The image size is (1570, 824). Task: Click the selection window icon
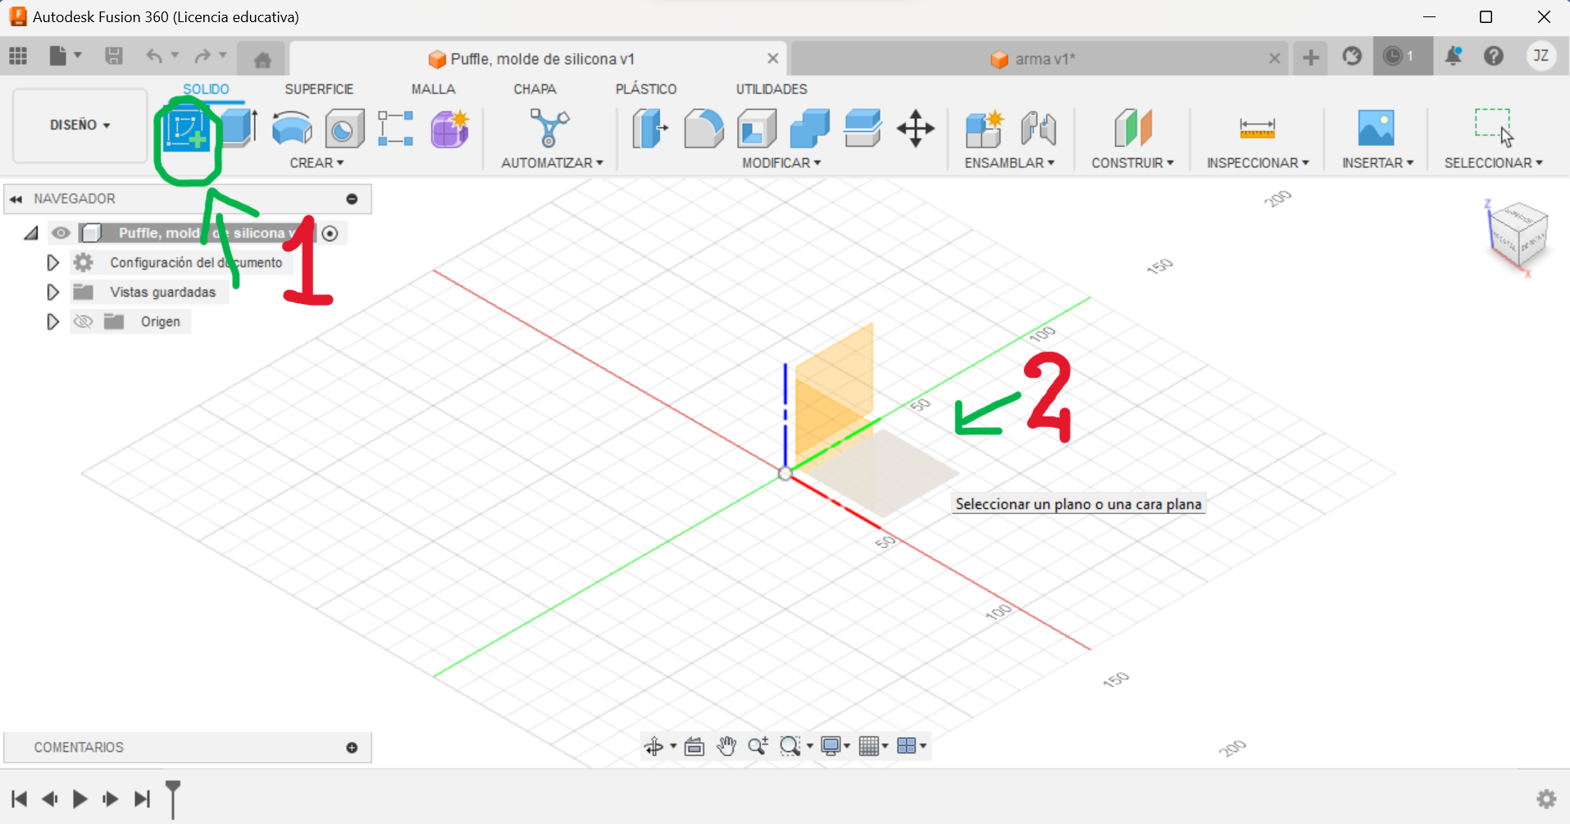point(1494,127)
